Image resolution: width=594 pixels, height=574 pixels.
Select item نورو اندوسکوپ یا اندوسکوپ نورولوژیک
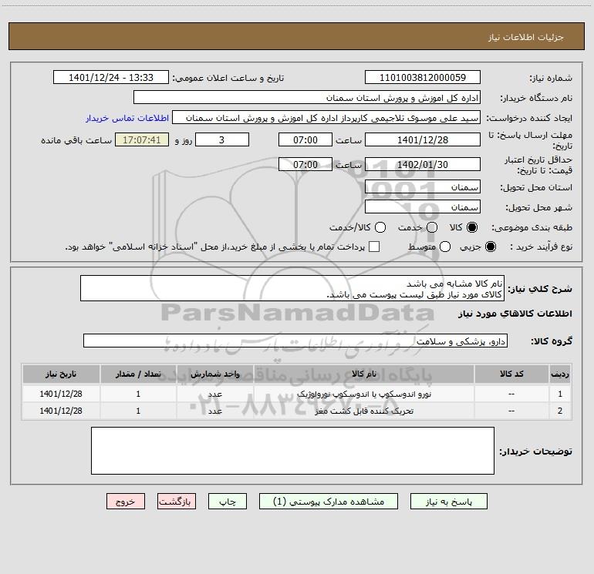(364, 394)
